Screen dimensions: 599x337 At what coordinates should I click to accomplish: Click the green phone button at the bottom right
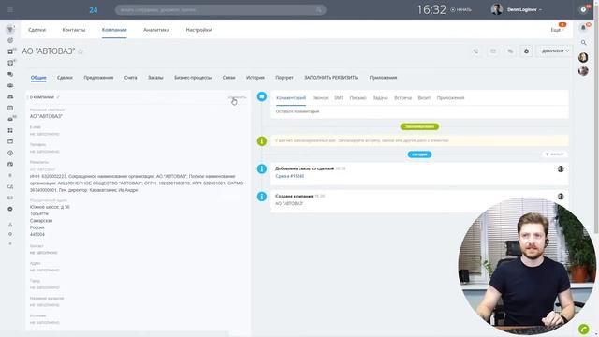coord(583,329)
